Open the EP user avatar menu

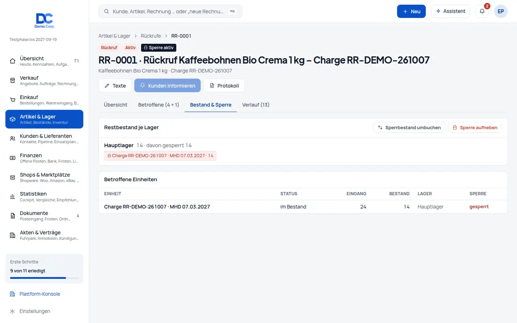pyautogui.click(x=501, y=11)
